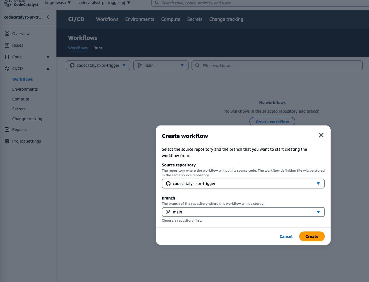Switch to the Secrets tab in header
Image resolution: width=369 pixels, height=282 pixels.
point(195,19)
